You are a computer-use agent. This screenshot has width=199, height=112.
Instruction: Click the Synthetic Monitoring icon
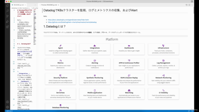[x=95, y=75]
